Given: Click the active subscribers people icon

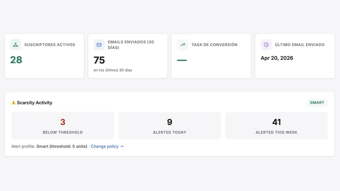Looking at the screenshot, I should (x=16, y=45).
